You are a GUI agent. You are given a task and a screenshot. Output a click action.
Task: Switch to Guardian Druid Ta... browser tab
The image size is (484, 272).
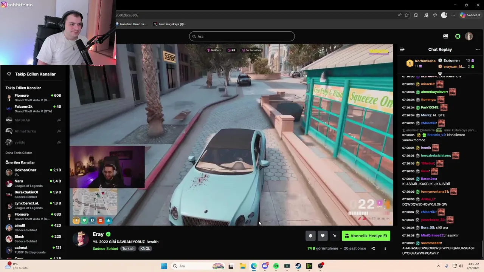coord(130,24)
